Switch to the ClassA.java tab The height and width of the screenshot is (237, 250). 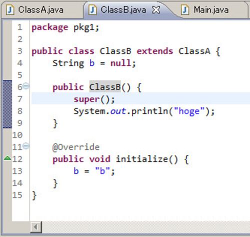tap(41, 10)
